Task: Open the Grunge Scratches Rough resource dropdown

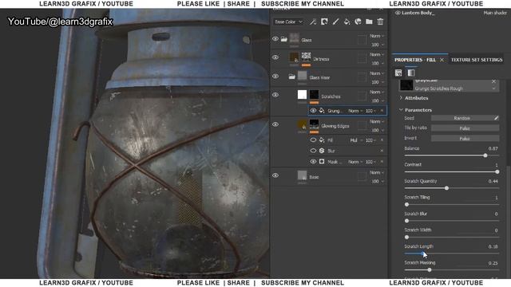Action: [494, 88]
